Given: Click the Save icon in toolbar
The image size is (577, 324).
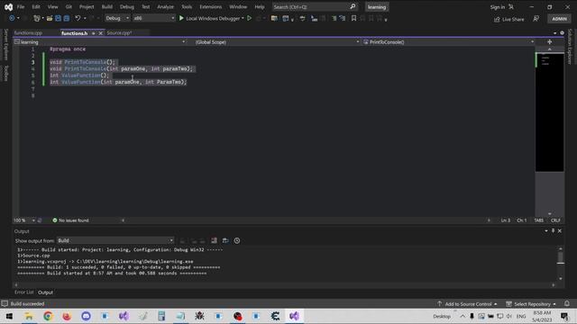Looking at the screenshot, I should (58, 18).
